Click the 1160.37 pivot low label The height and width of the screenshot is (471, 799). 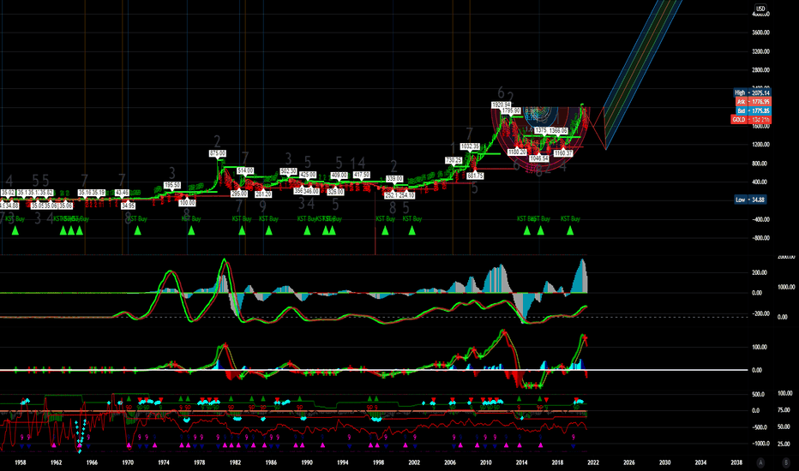pos(563,152)
